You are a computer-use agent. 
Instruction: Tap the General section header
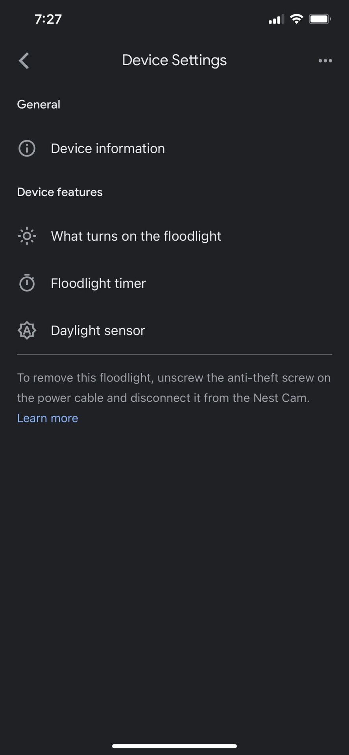pyautogui.click(x=39, y=104)
